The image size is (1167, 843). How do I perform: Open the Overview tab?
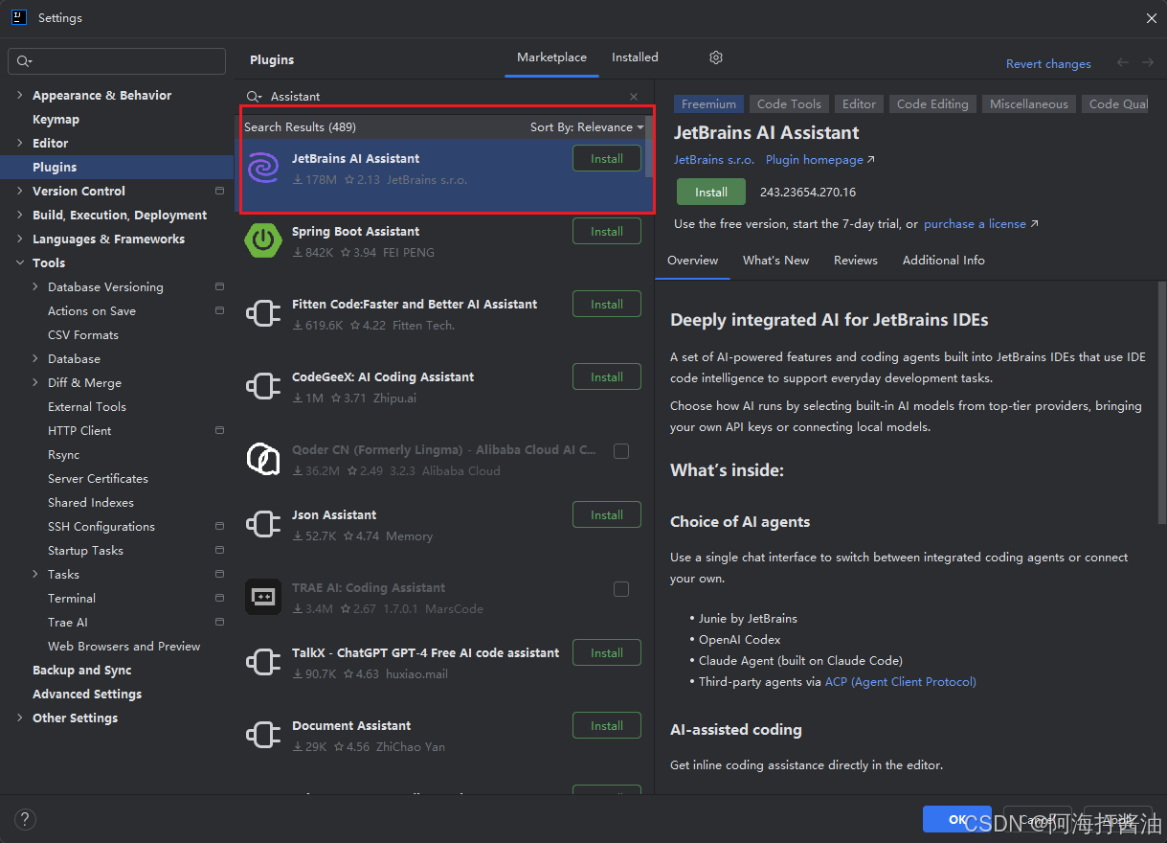pos(693,261)
